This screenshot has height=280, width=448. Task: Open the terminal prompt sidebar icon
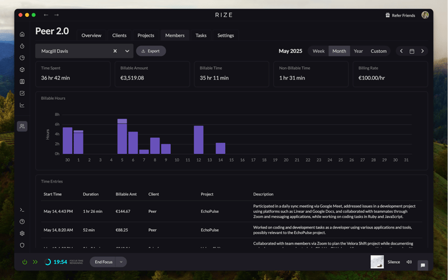[x=22, y=209]
